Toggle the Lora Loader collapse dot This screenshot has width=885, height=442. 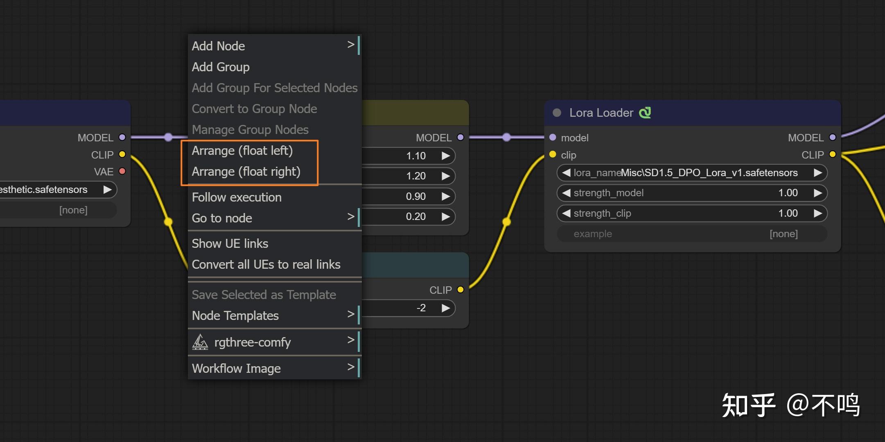coord(557,113)
